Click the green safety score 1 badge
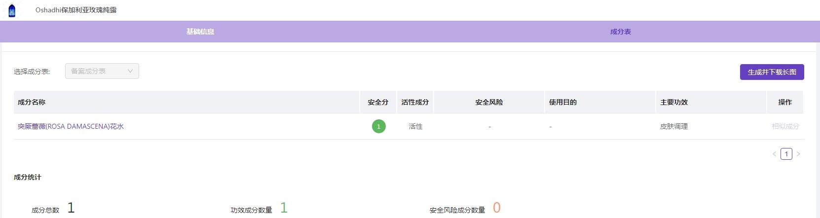Screen dimensions: 820x218 pos(378,126)
